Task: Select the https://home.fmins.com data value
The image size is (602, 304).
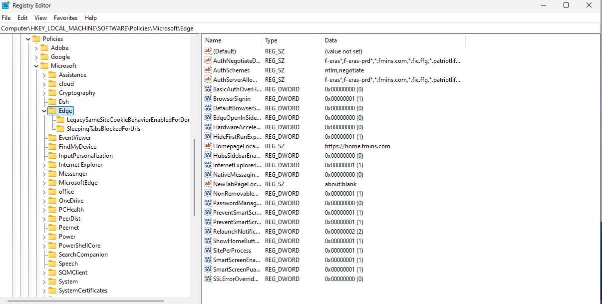Action: (x=357, y=146)
